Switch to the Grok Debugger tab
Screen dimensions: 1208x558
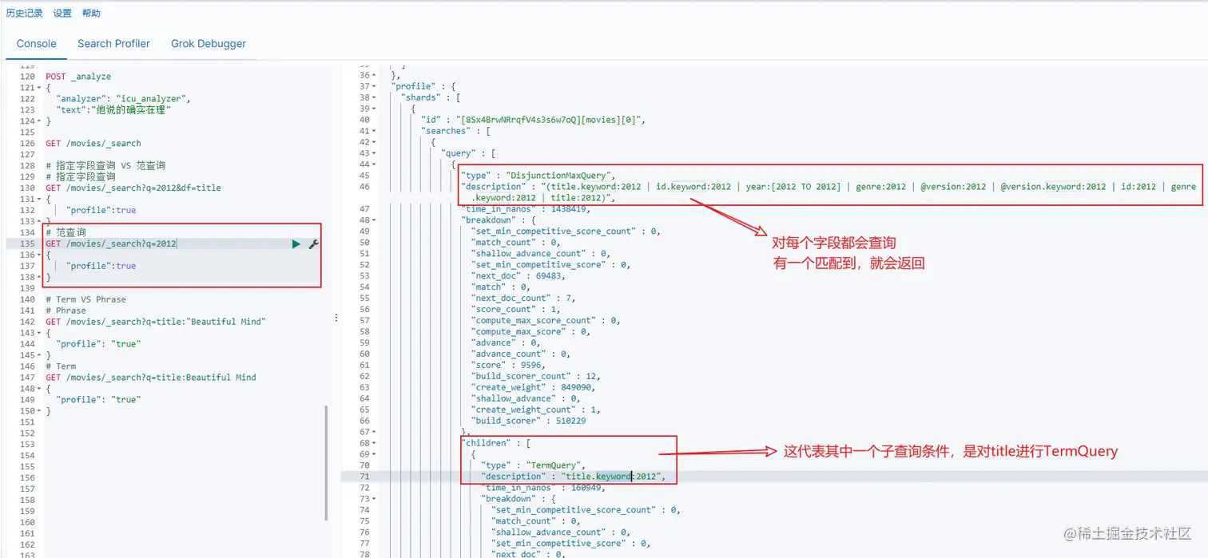(x=209, y=44)
